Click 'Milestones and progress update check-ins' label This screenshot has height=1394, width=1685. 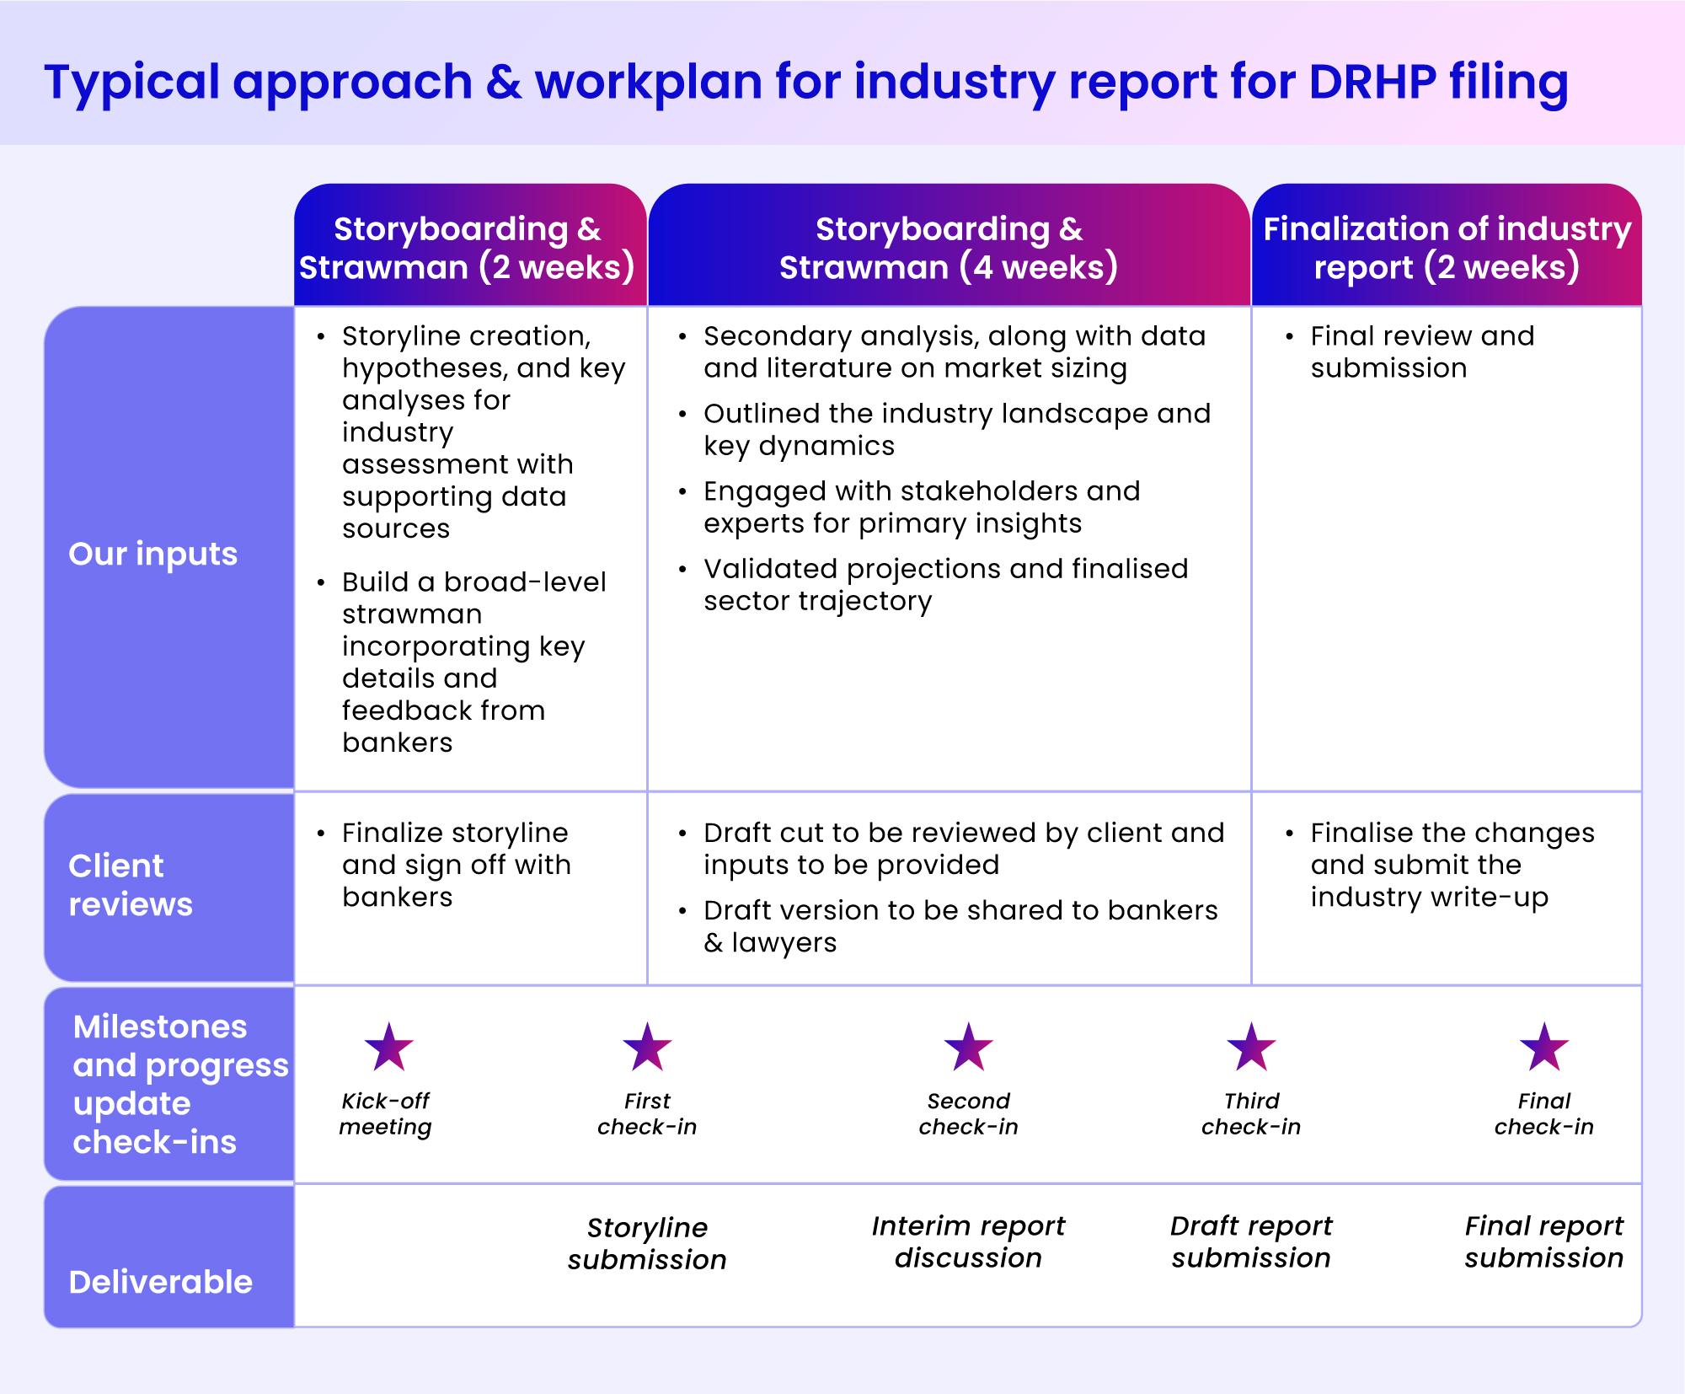click(168, 1084)
